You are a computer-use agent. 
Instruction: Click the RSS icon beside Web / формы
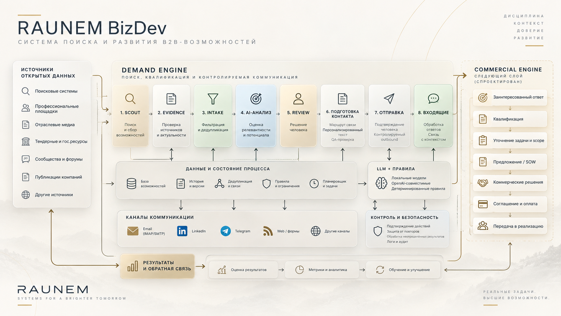point(268,231)
